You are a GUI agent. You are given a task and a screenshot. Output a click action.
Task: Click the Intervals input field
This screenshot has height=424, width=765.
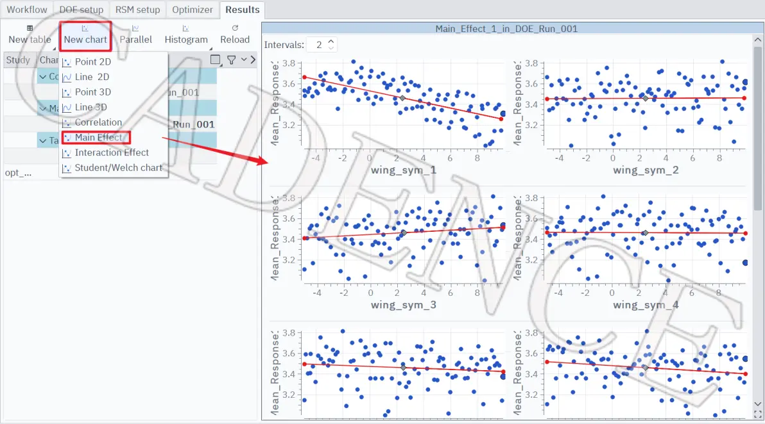point(319,45)
